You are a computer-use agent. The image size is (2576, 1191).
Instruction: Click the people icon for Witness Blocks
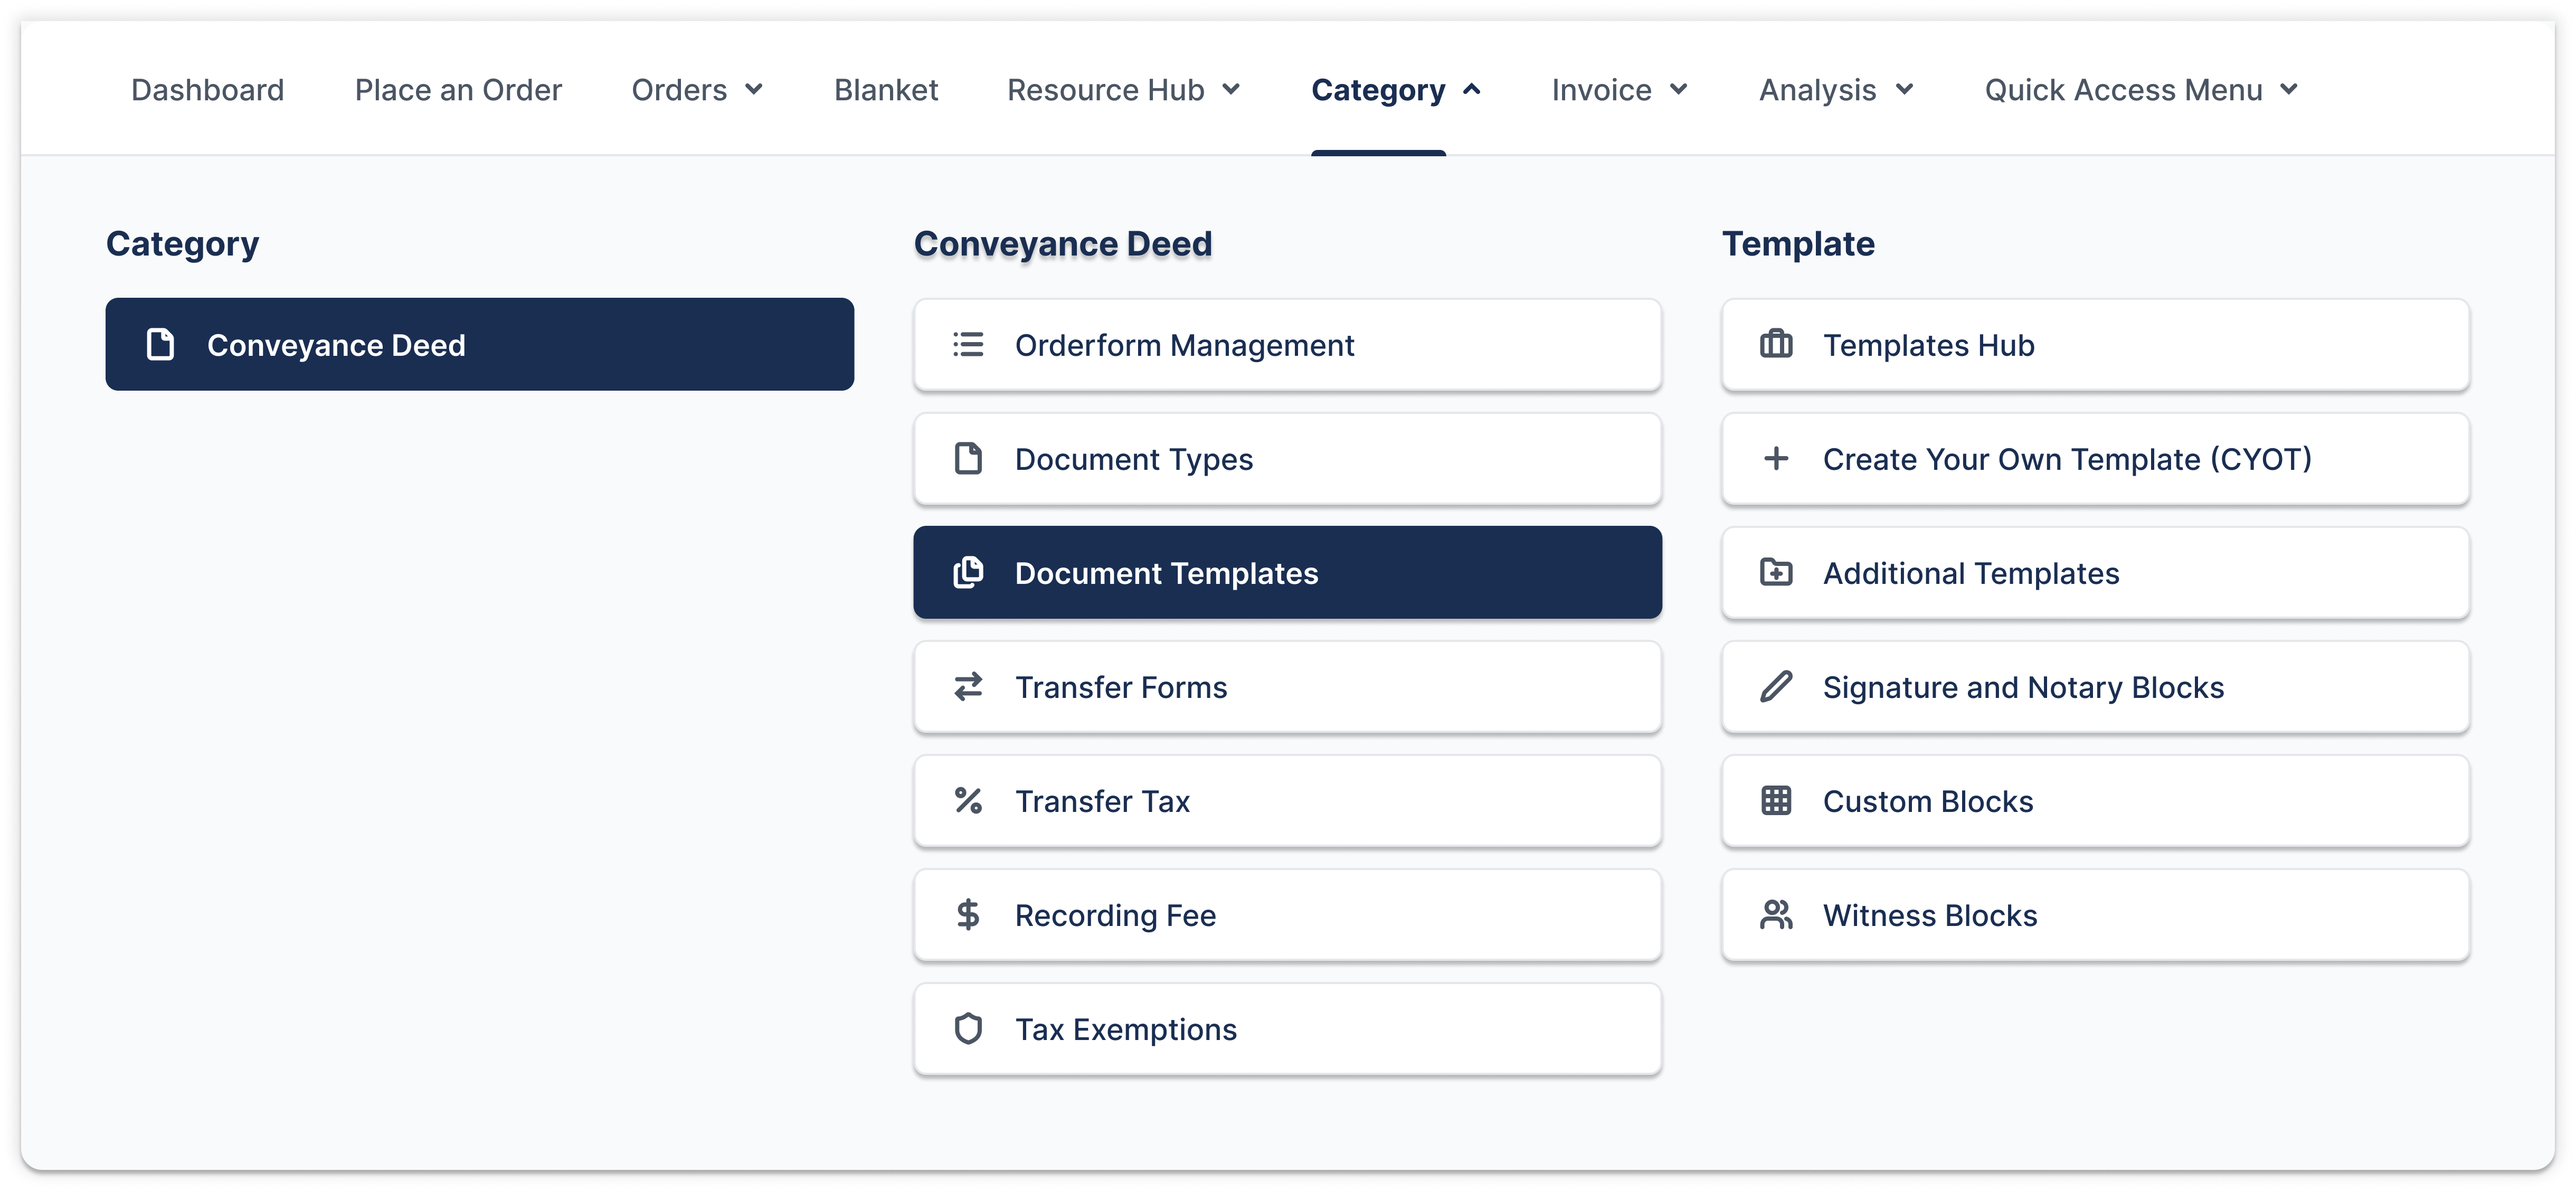1776,915
